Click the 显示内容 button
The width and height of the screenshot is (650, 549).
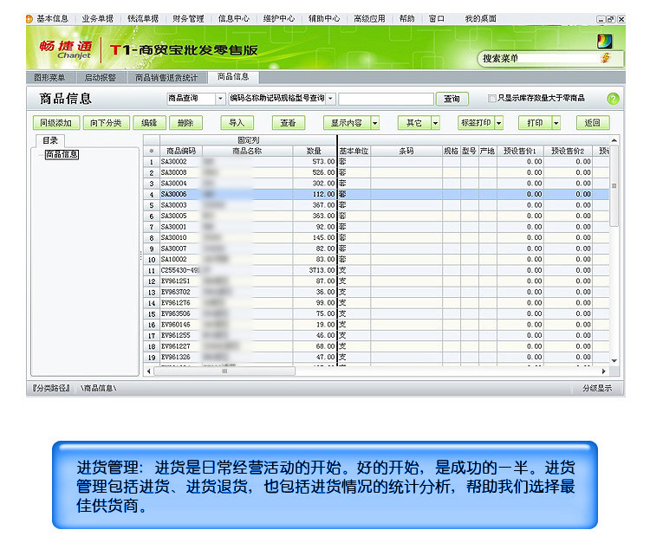(347, 123)
